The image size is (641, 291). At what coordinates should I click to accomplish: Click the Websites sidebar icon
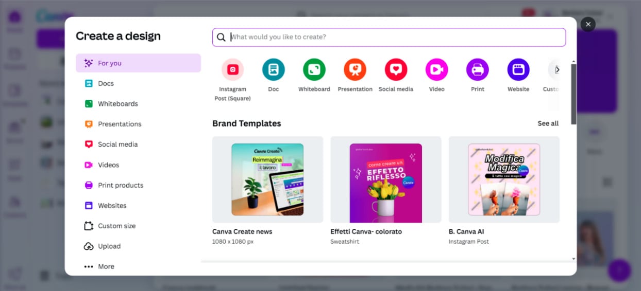pyautogui.click(x=89, y=206)
